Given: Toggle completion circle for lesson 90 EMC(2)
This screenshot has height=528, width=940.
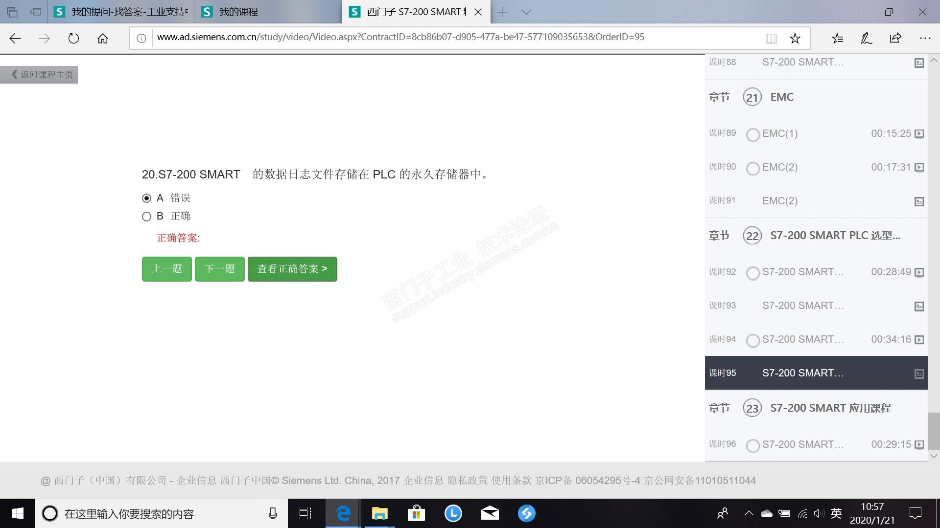Looking at the screenshot, I should pos(752,168).
